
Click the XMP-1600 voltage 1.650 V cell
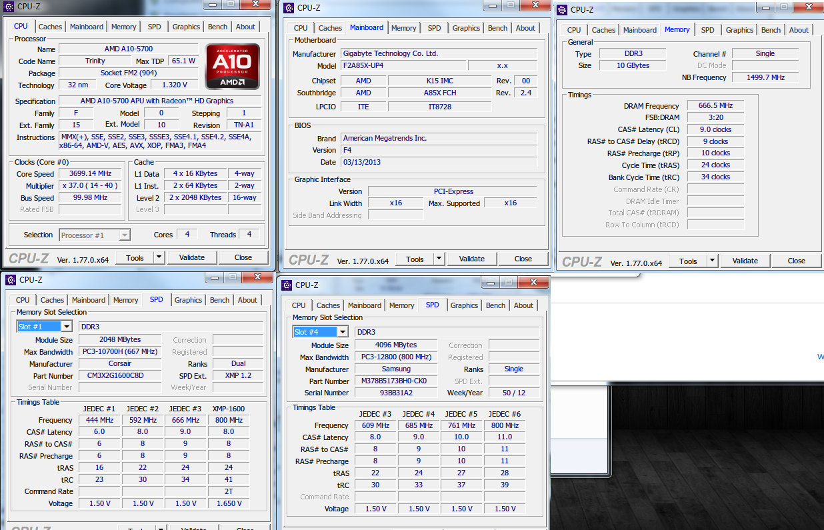point(229,503)
